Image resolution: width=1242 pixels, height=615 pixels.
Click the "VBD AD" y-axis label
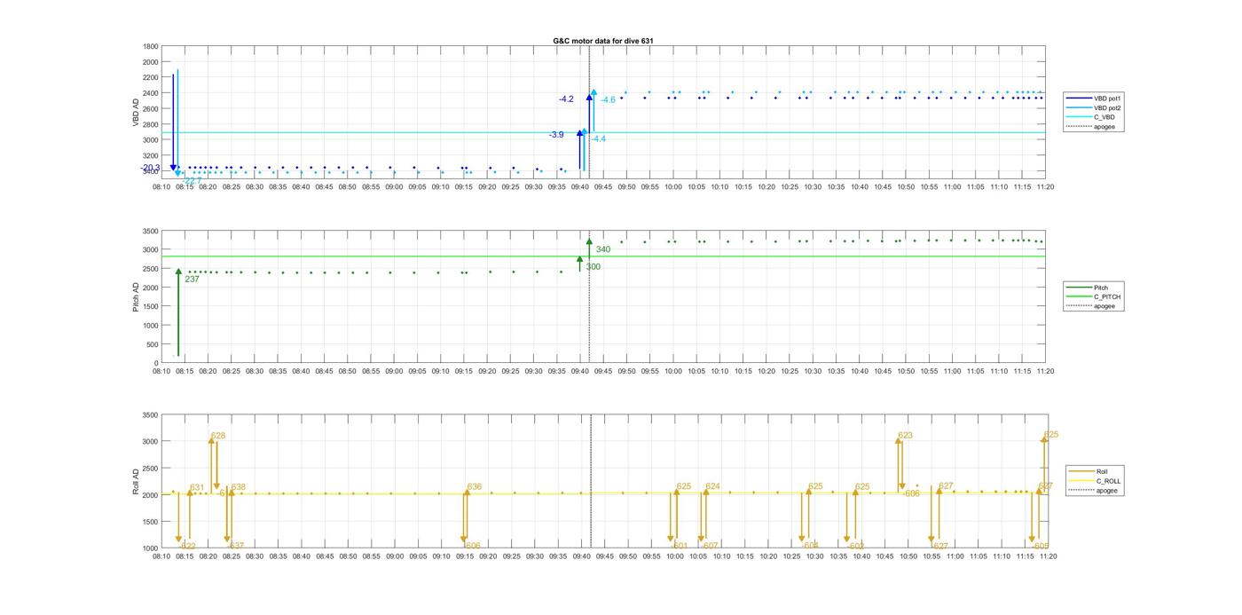coord(137,111)
